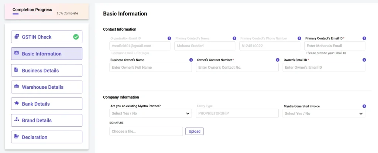Select Bank Details in the sidebar
This screenshot has height=153, width=378.
click(x=47, y=104)
